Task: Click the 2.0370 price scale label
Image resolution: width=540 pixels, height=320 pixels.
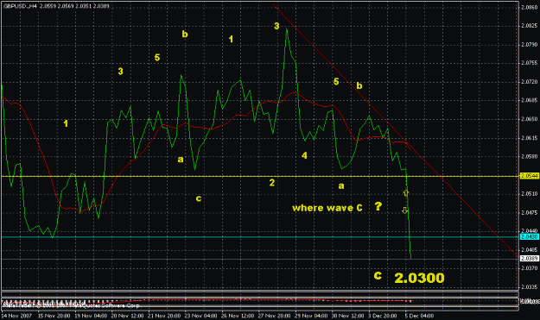Action: [x=530, y=267]
